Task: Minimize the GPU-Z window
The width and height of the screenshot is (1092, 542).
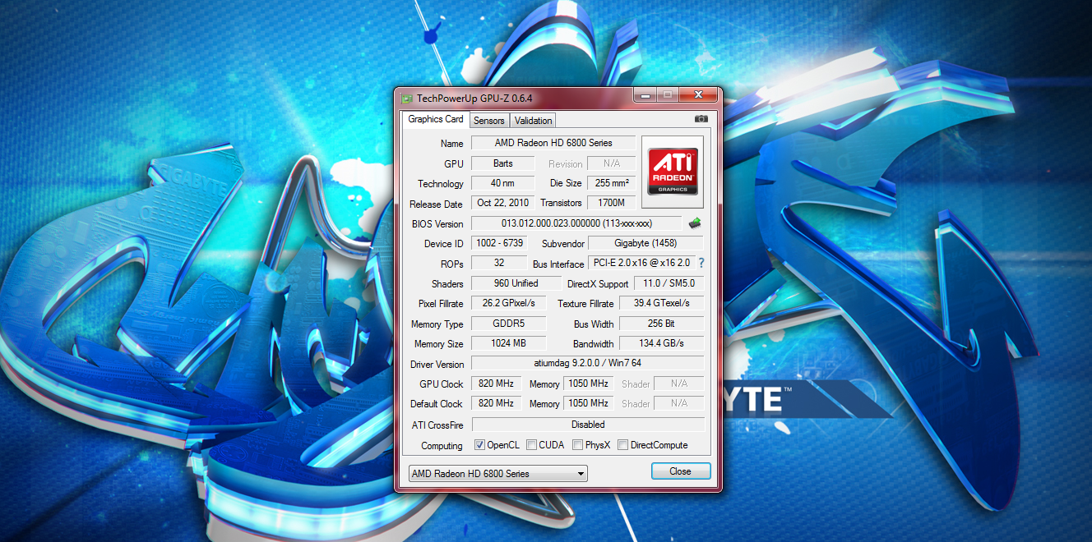Action: pyautogui.click(x=644, y=95)
